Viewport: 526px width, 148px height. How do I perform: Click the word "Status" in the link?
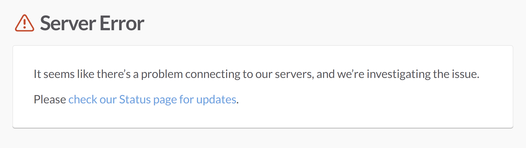[x=135, y=99]
